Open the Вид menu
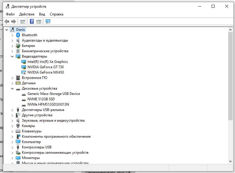 pyautogui.click(x=42, y=14)
